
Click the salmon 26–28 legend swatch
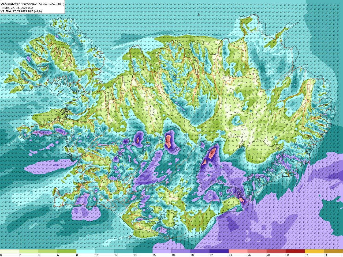pos(257,251)
